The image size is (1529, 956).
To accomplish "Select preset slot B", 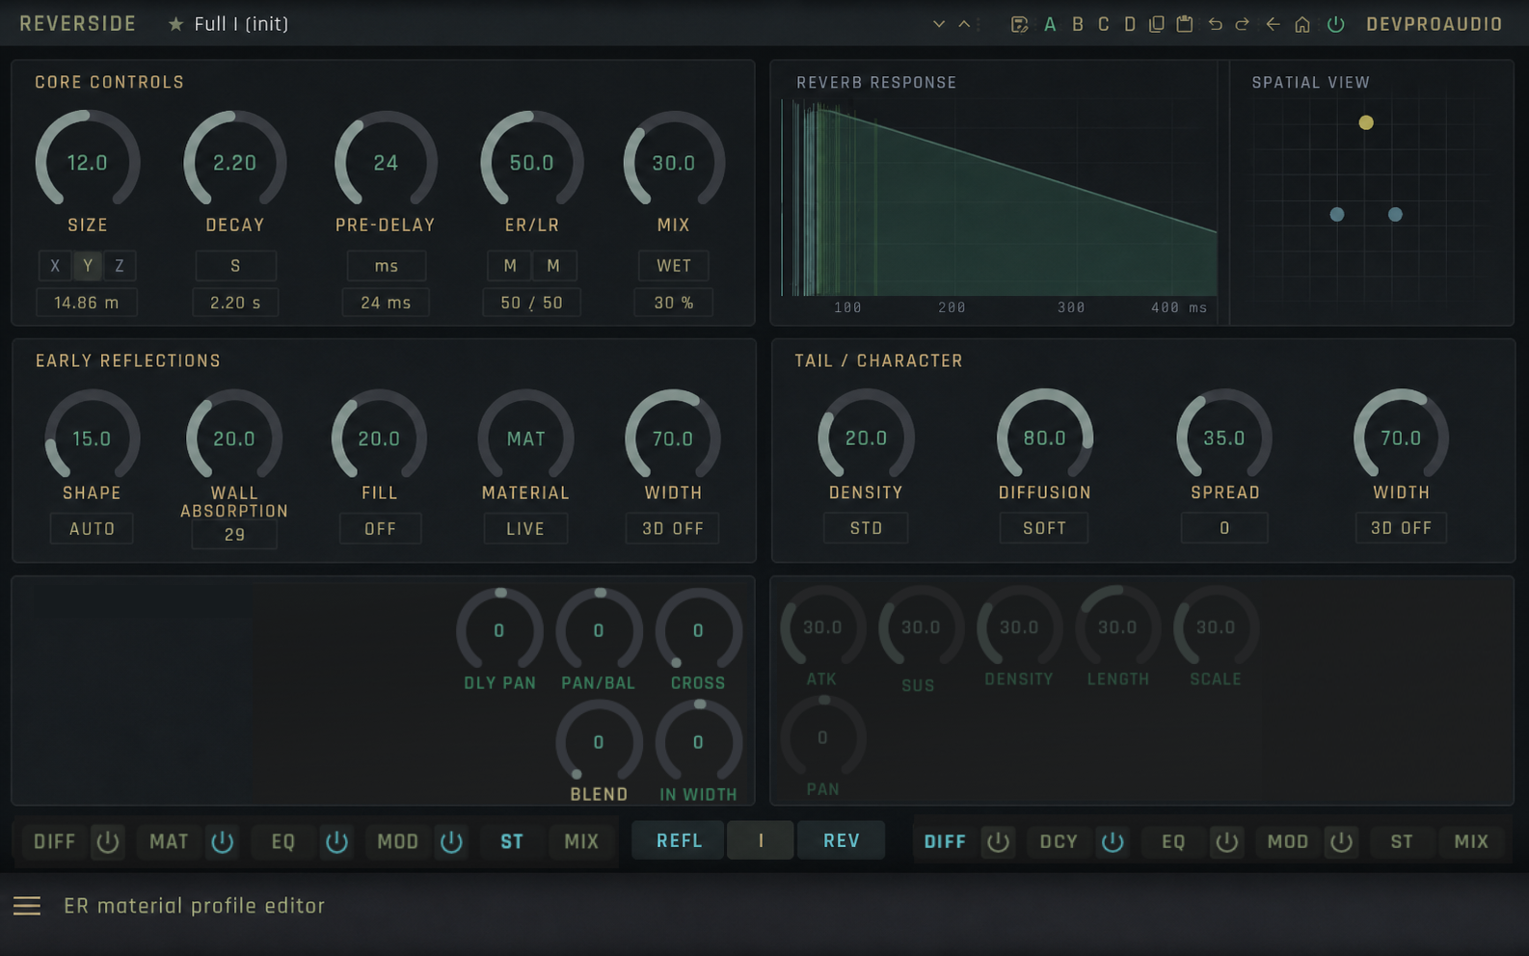I will coord(1077,24).
